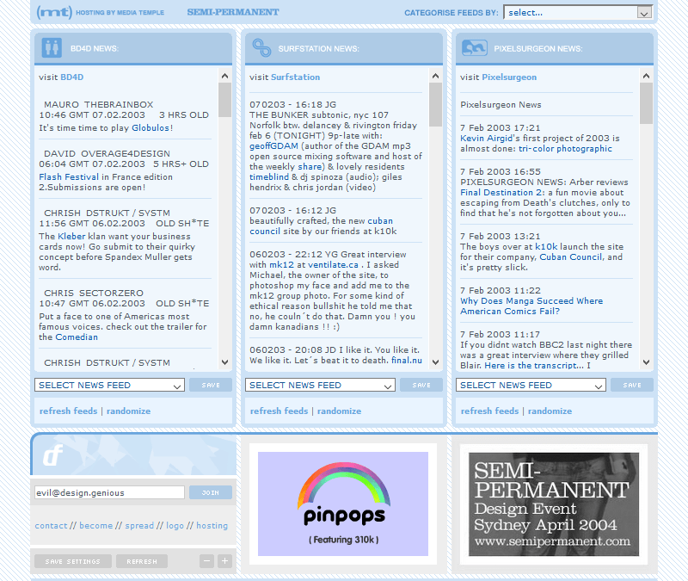Viewport: 688px width, 581px height.
Task: Click the Media Temple (mt) logo
Action: coord(54,12)
